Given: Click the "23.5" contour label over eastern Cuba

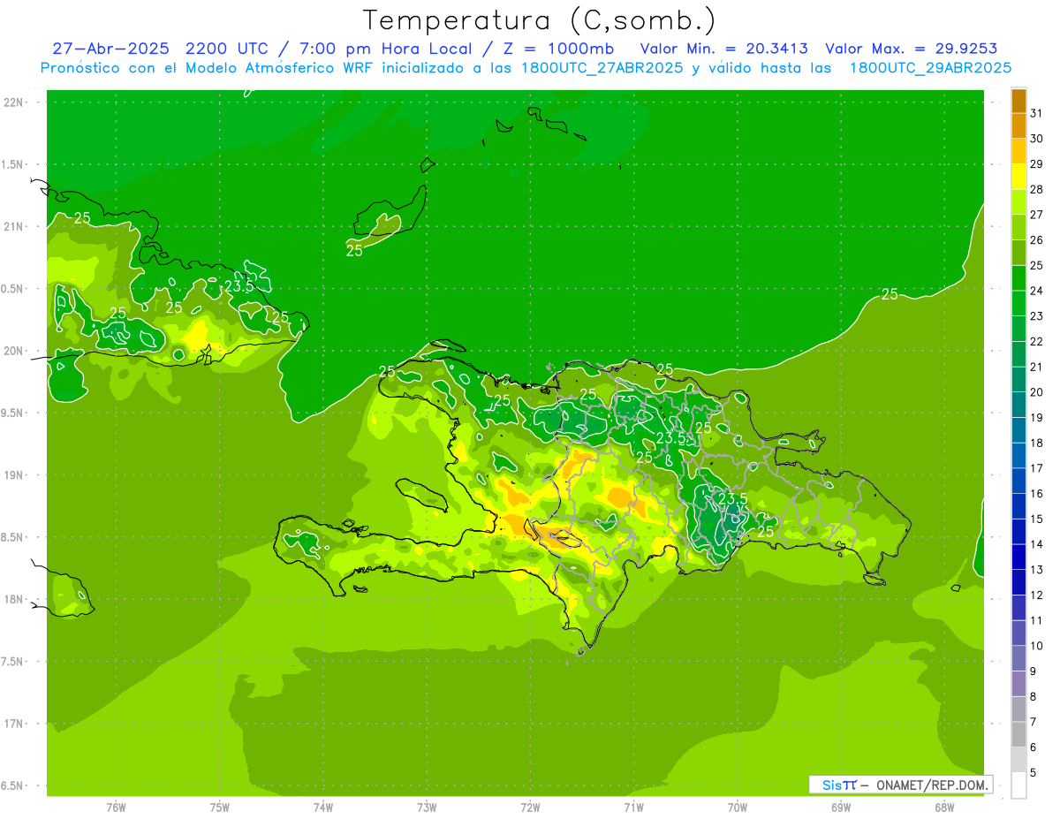Looking at the screenshot, I should (239, 286).
